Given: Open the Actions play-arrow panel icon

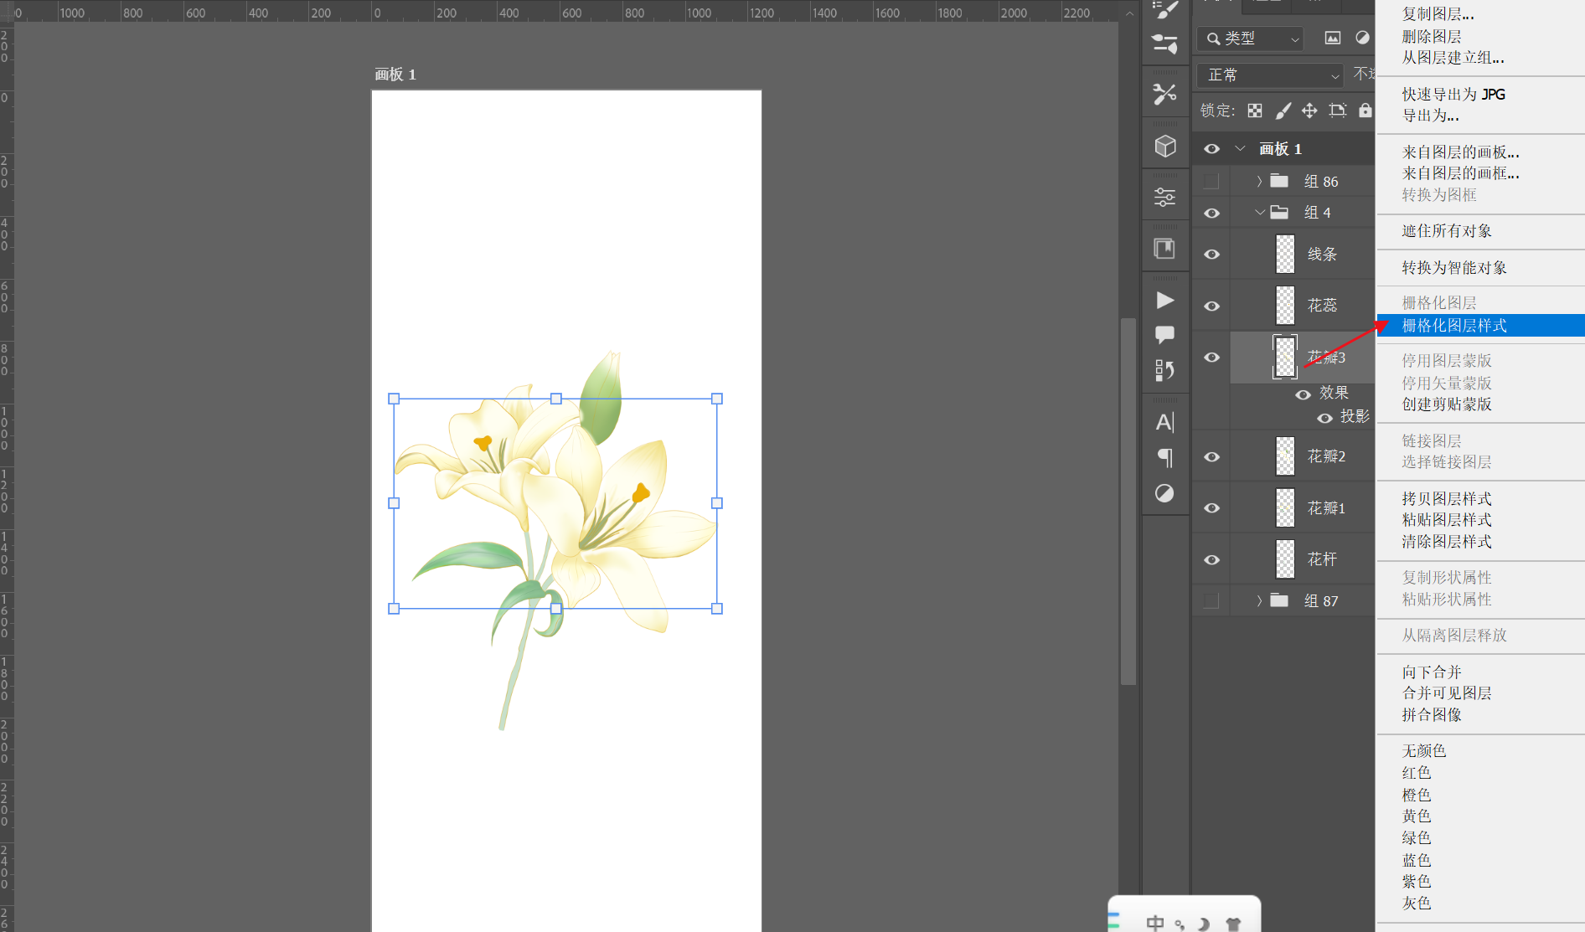Looking at the screenshot, I should click(x=1164, y=301).
